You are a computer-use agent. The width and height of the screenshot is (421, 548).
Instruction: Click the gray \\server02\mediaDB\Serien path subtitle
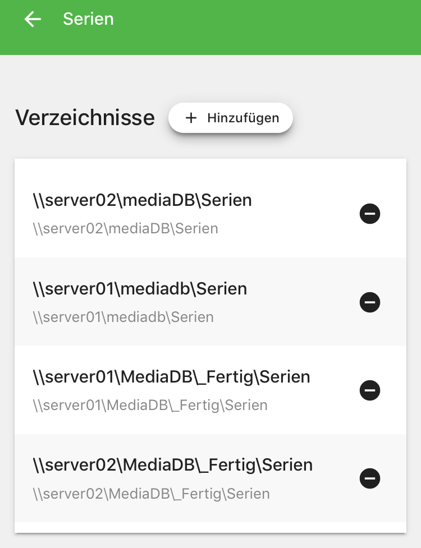[126, 228]
